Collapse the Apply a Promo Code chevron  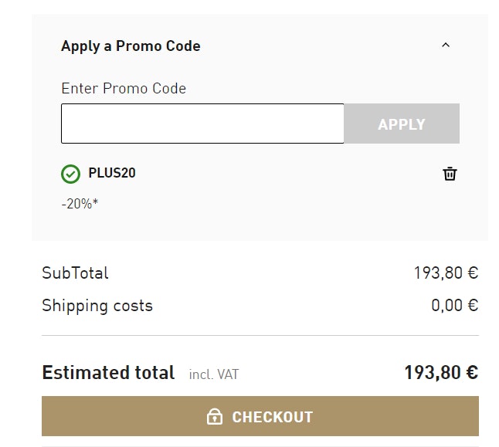(x=446, y=46)
